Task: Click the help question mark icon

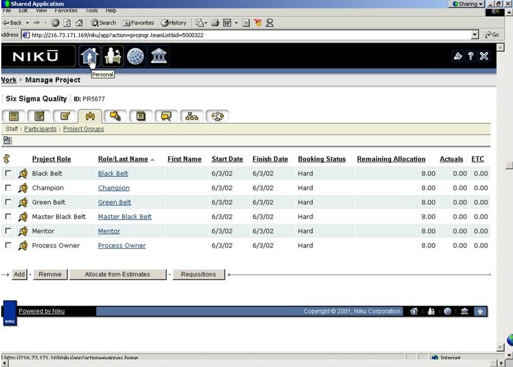Action: (470, 56)
